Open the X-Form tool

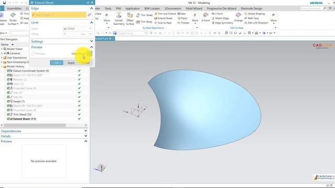pyautogui.click(x=206, y=17)
